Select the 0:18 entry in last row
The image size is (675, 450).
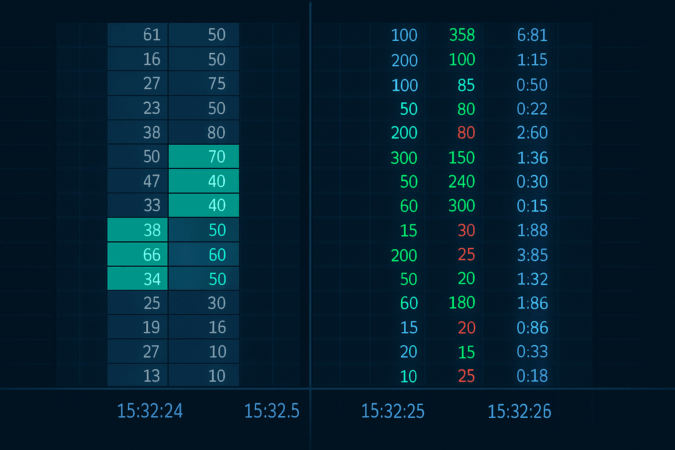(x=532, y=376)
